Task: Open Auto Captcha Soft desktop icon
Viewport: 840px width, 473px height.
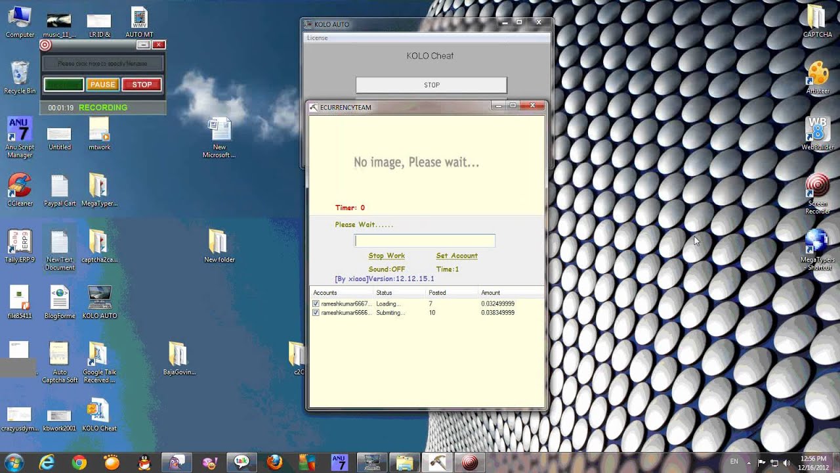Action: pyautogui.click(x=60, y=362)
